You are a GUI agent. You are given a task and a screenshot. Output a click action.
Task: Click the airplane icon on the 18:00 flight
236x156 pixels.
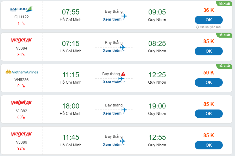(124, 110)
